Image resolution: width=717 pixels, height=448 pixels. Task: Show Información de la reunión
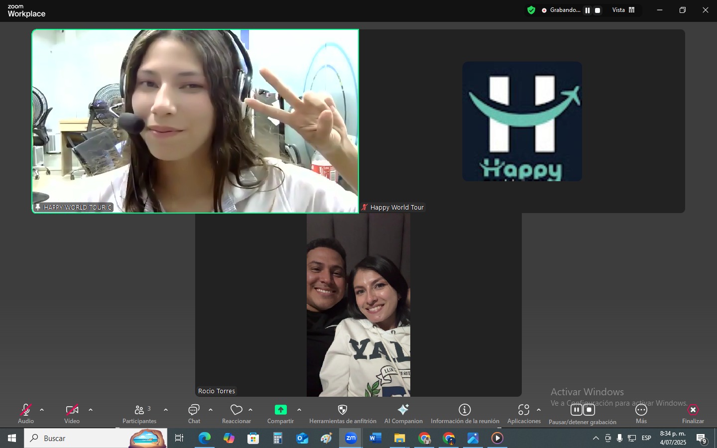(465, 413)
